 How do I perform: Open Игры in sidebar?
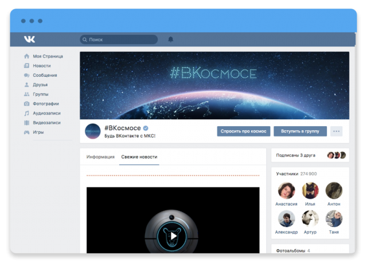[38, 132]
